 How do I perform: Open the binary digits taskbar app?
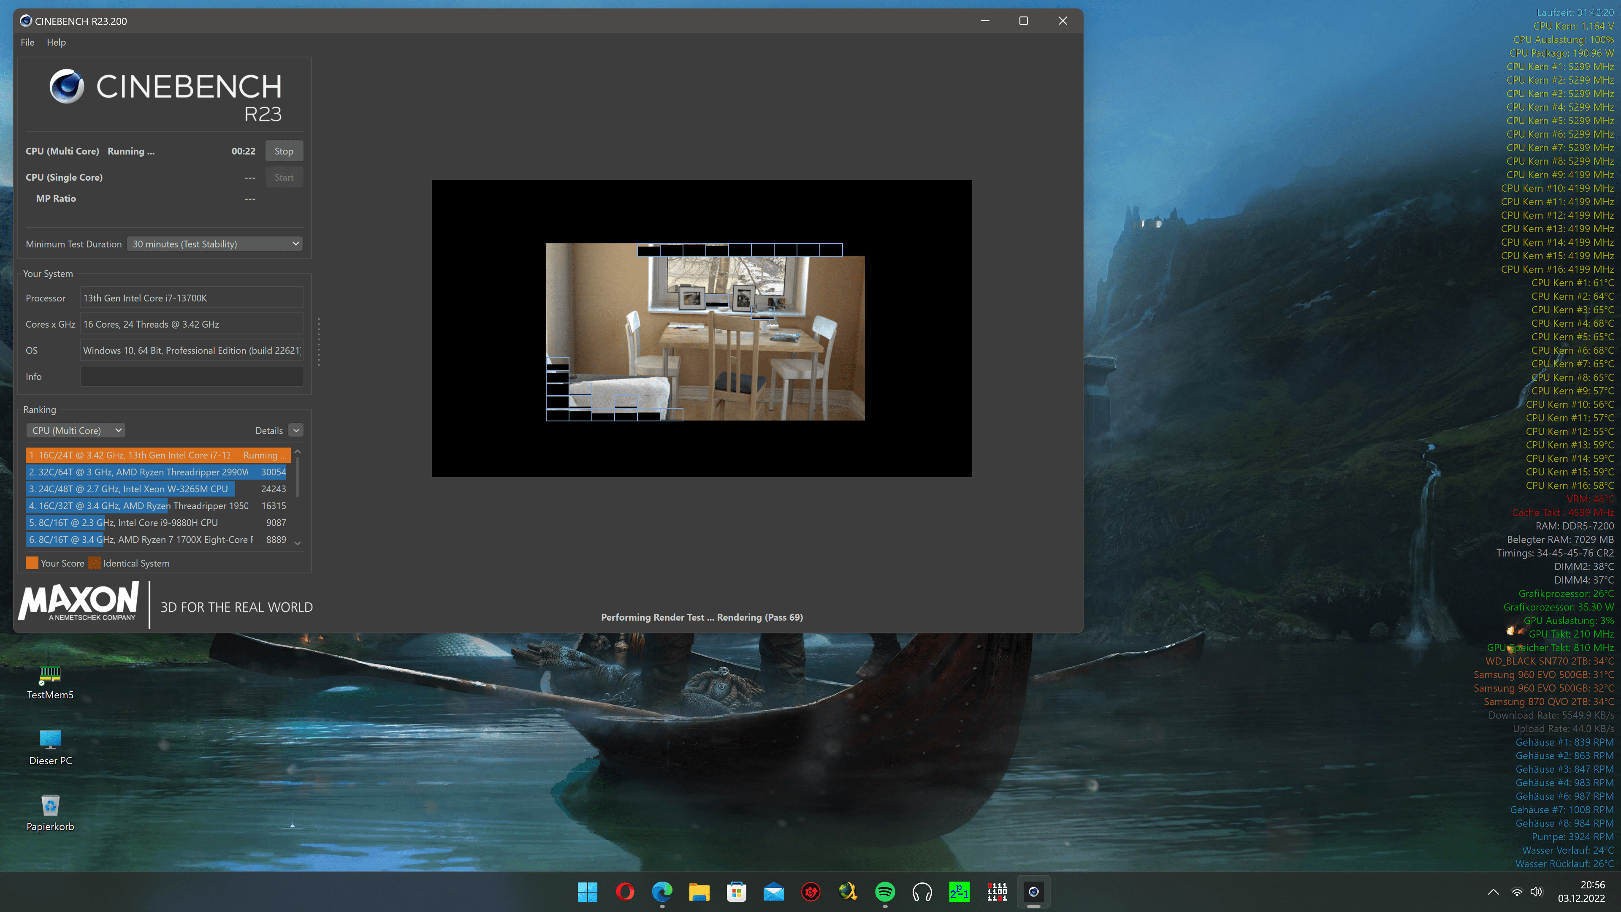tap(996, 891)
